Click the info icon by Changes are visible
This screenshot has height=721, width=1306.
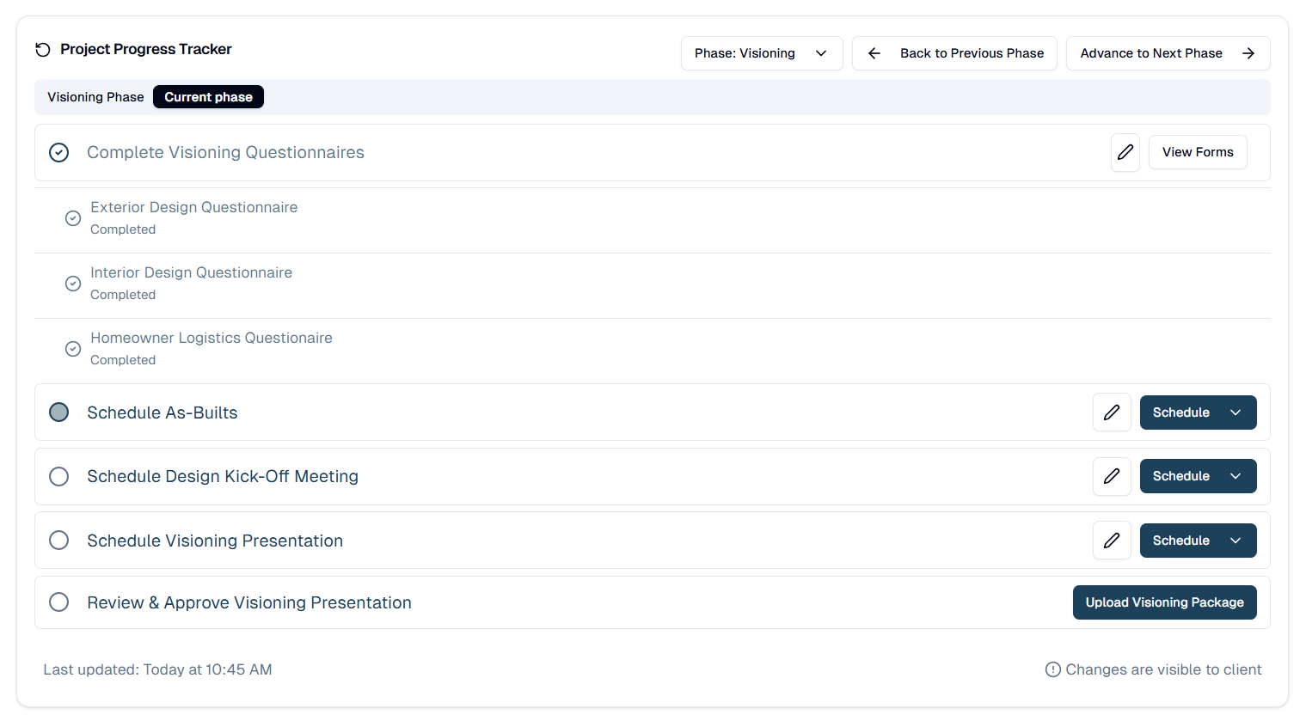tap(1052, 669)
